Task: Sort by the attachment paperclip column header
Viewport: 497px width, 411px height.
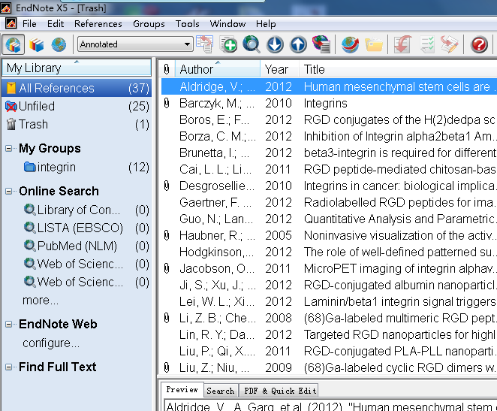Action: 167,69
